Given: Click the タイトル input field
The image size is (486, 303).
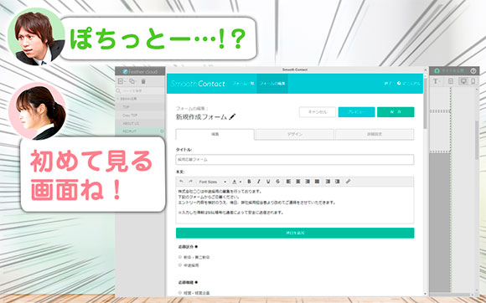Looking at the screenshot, I should pyautogui.click(x=295, y=160).
